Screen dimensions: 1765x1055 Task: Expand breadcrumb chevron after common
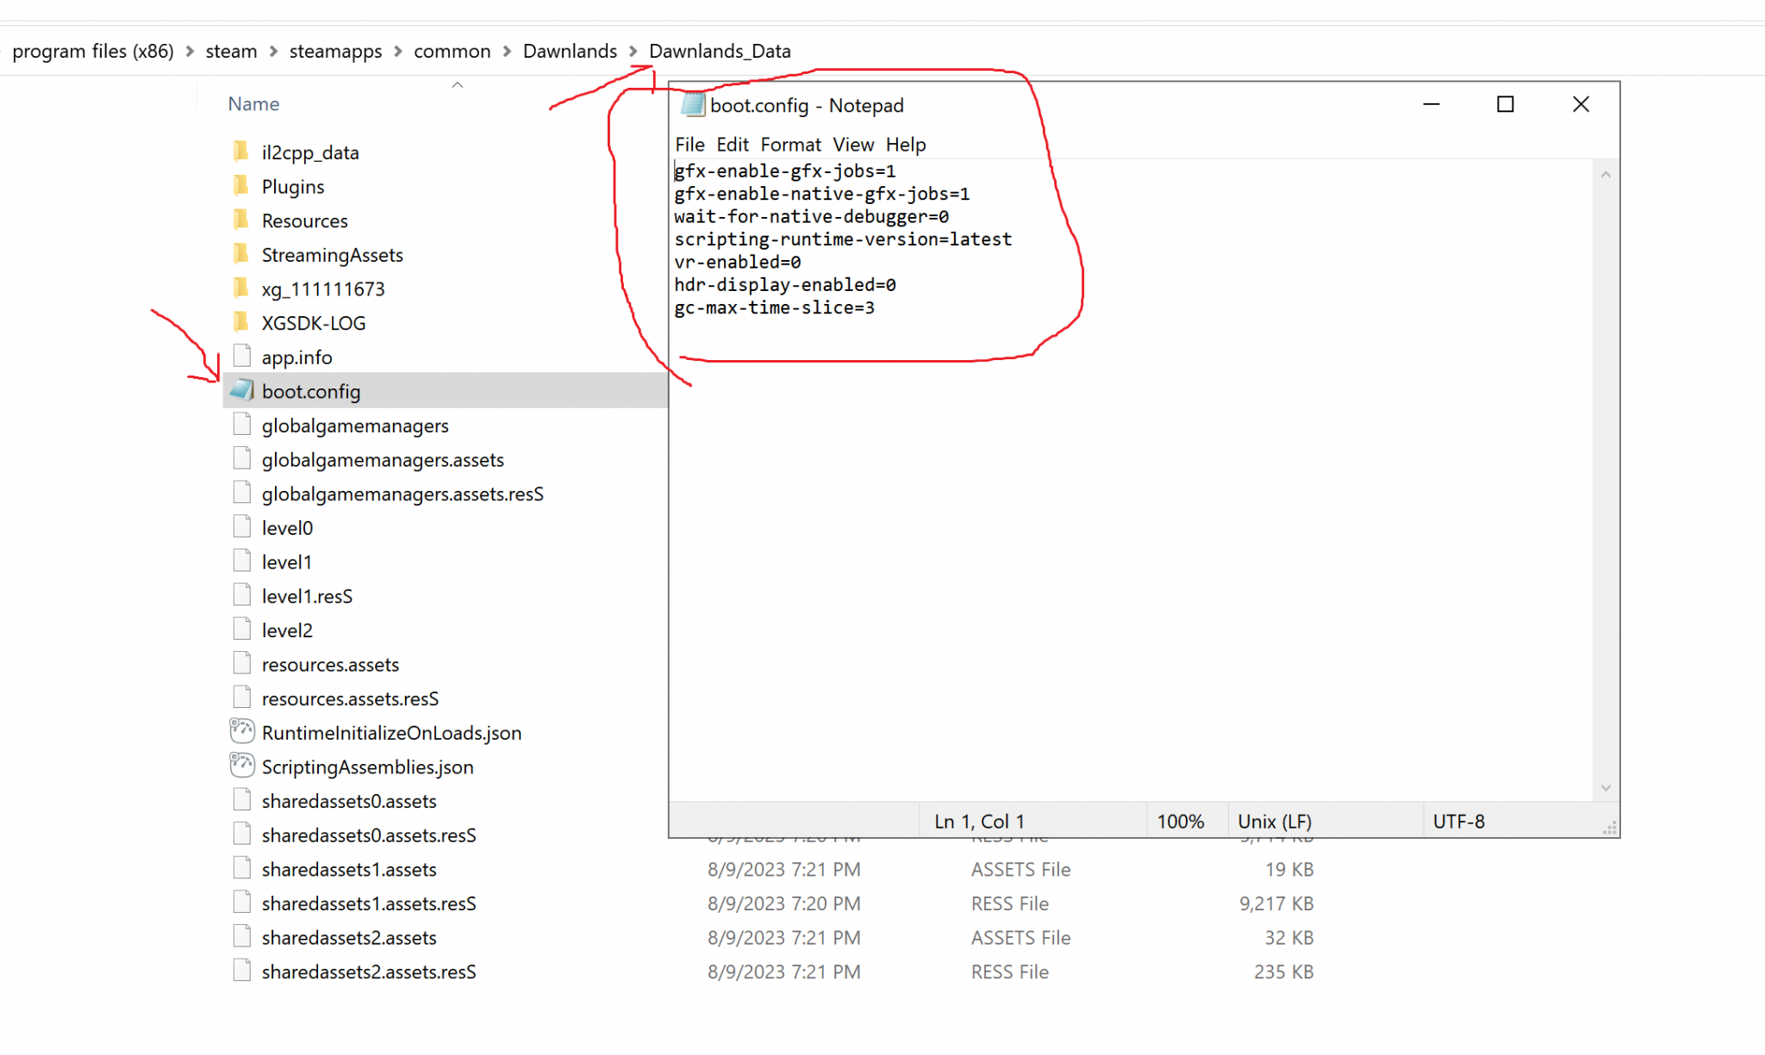507,52
